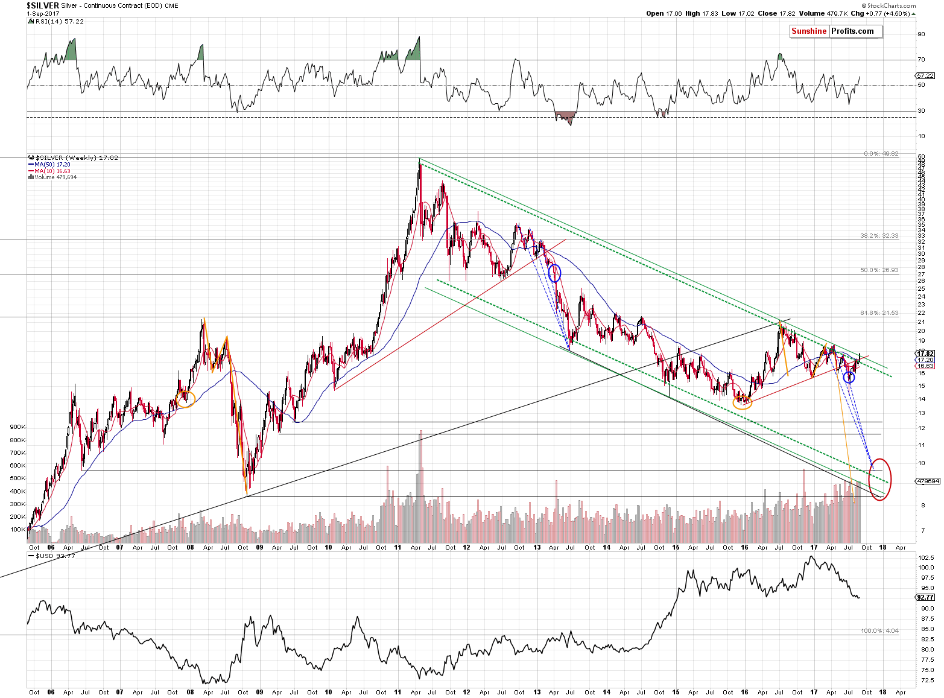Click the 90 level on RSI axis
Screen dimensions: 944x698
(x=921, y=34)
